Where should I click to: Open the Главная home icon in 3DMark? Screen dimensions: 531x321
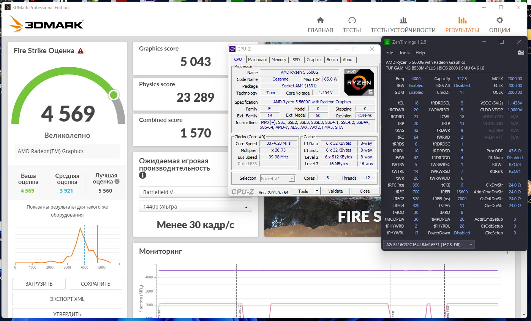[x=320, y=20]
